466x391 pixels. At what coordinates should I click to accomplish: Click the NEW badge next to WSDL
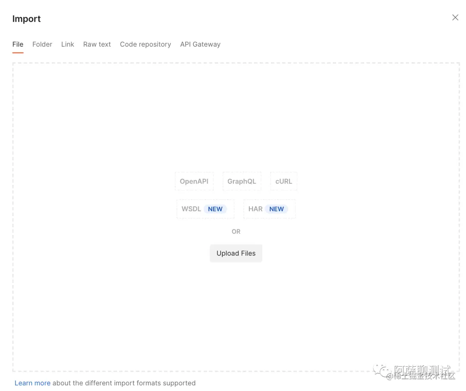pyautogui.click(x=215, y=209)
